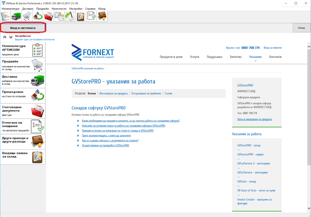This screenshot has height=217, width=311.
Task: Open Прехвърляне sidebar tile
Action: 23,96
